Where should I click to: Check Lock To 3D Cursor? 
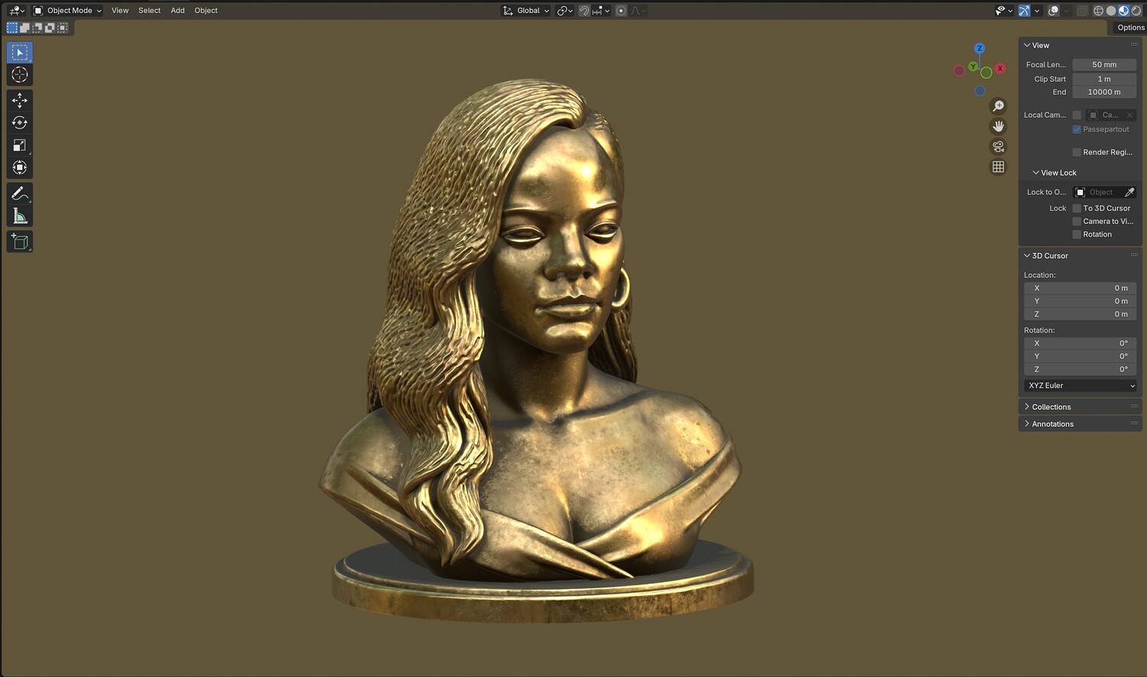point(1077,208)
